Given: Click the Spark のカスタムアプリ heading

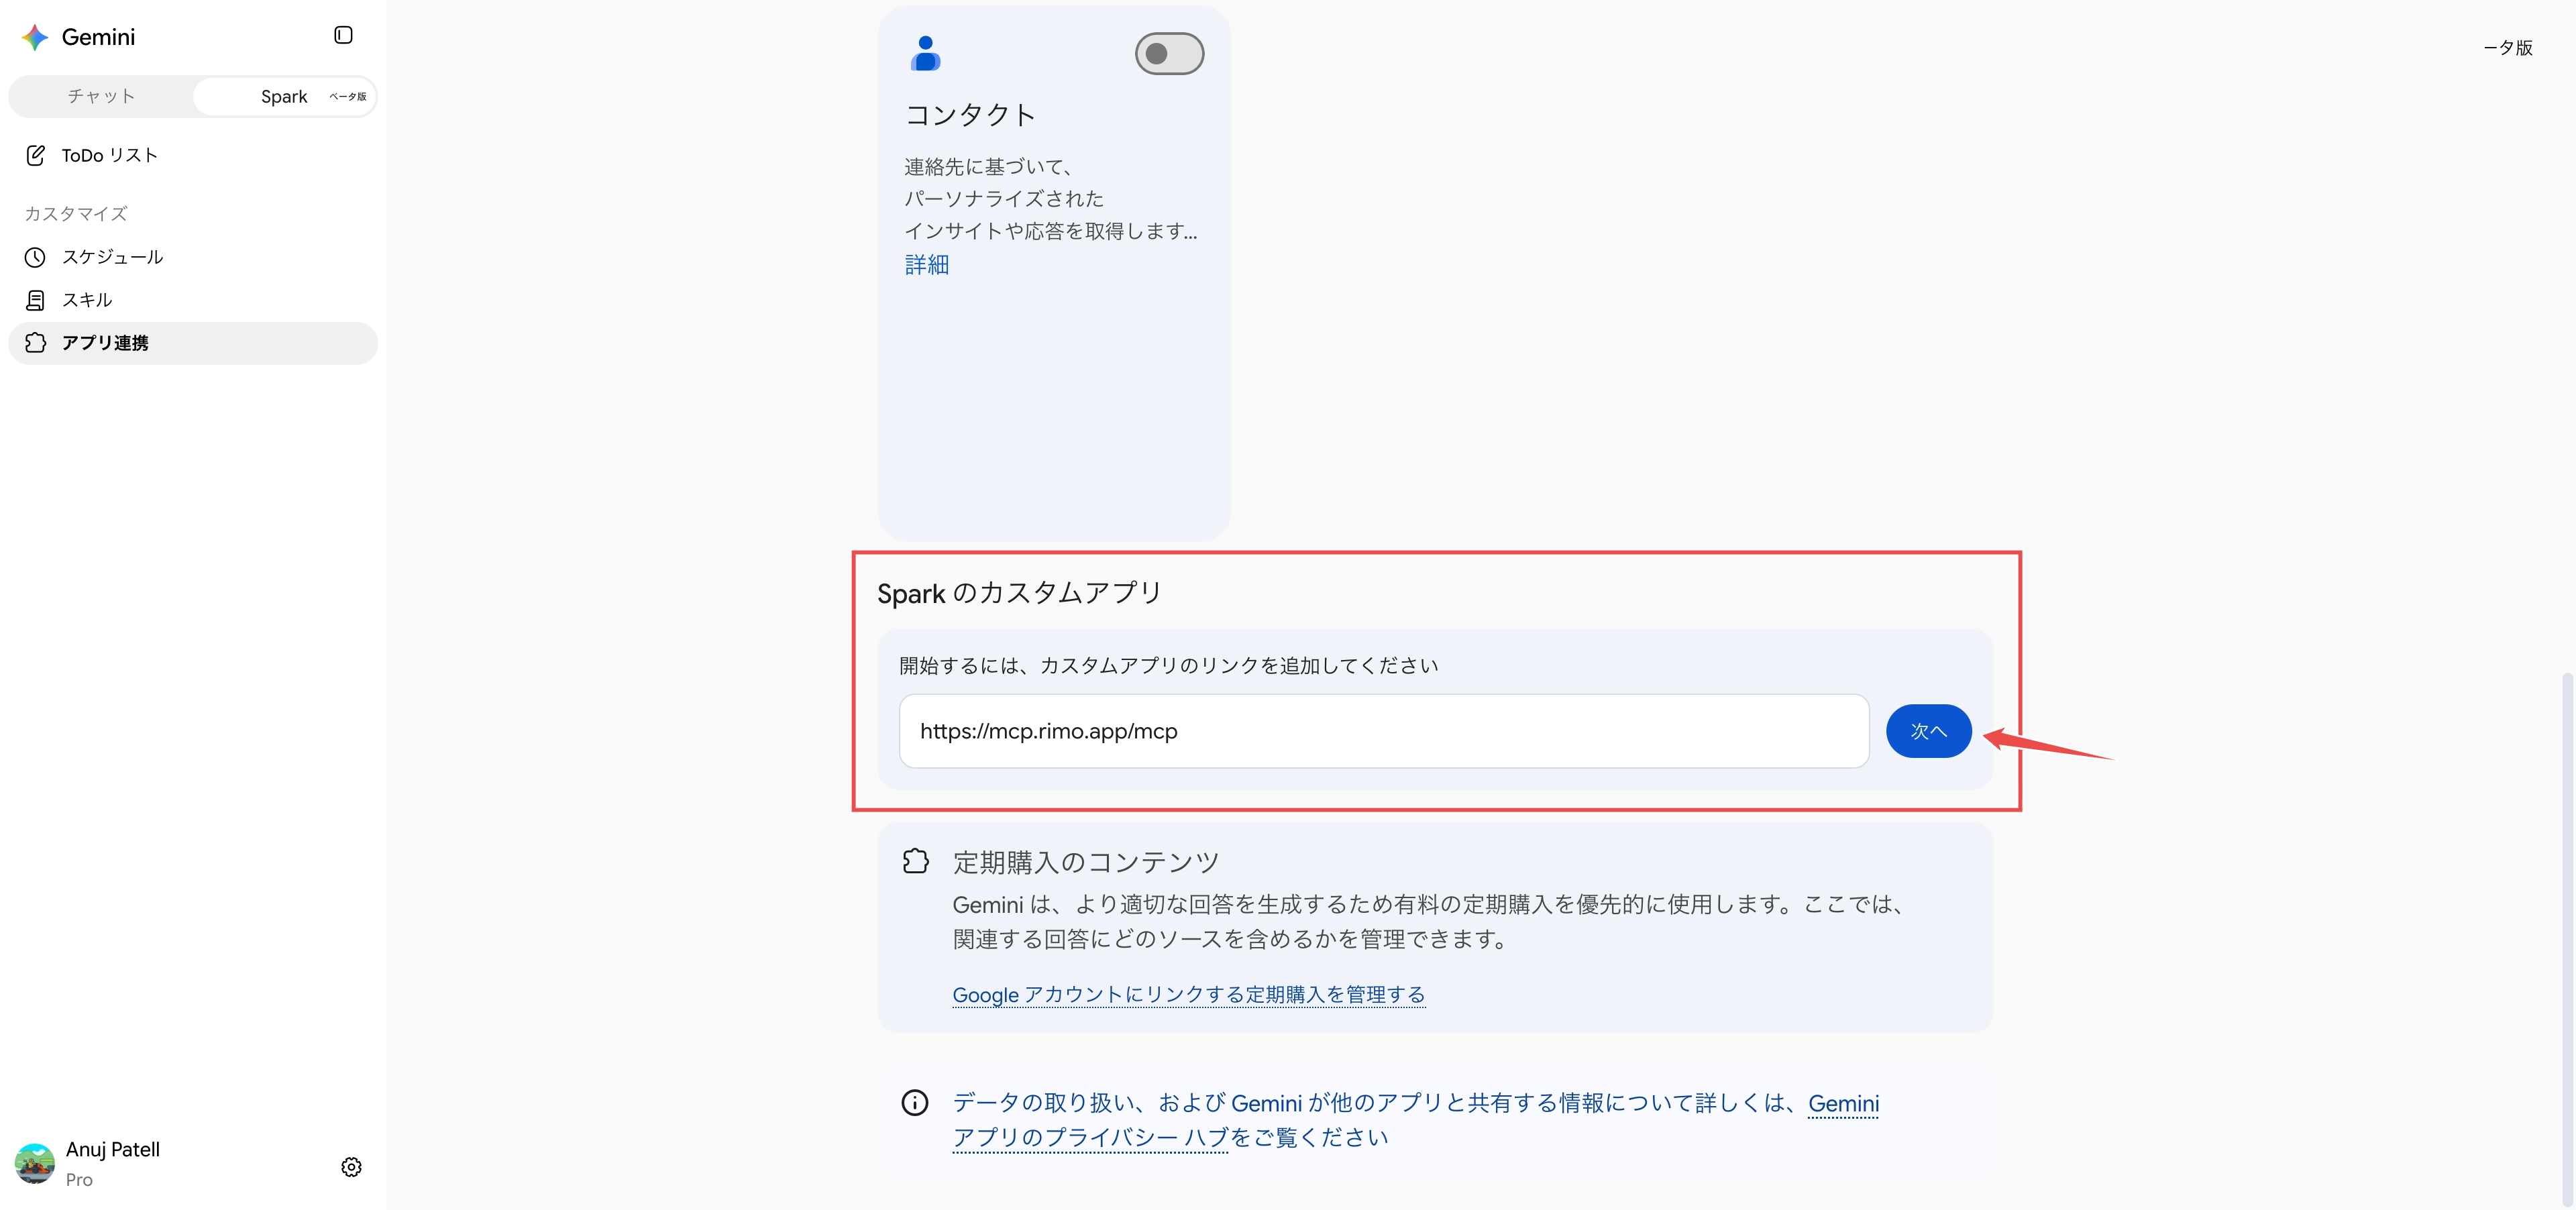Looking at the screenshot, I should coord(1019,592).
